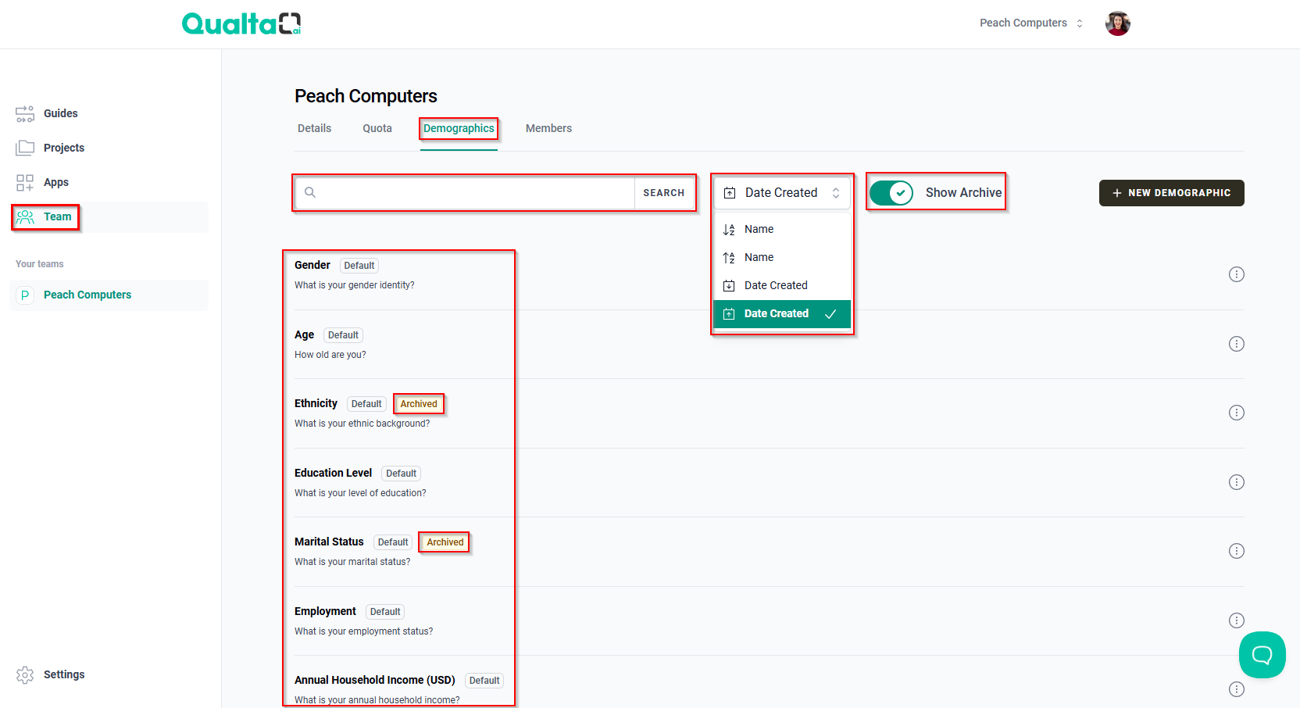Open the Marital Status demographic title
This screenshot has height=708, width=1300.
(329, 542)
